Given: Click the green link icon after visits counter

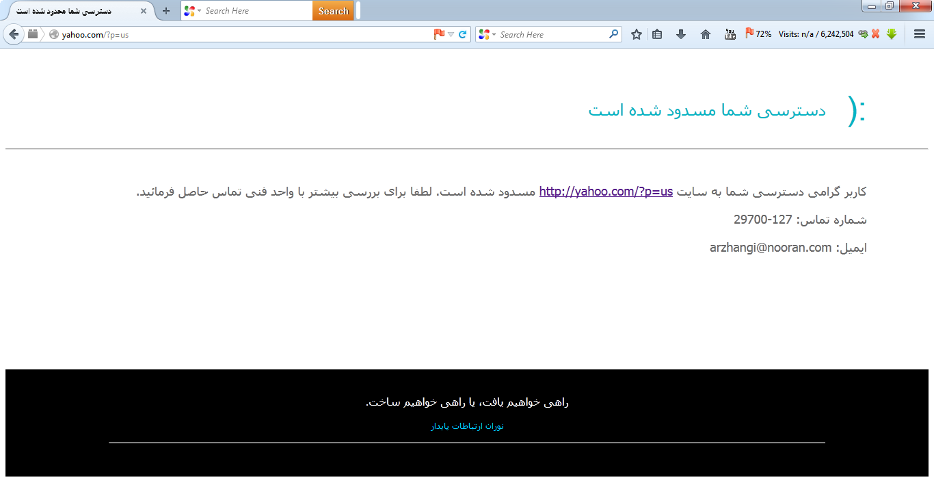Looking at the screenshot, I should (x=863, y=34).
